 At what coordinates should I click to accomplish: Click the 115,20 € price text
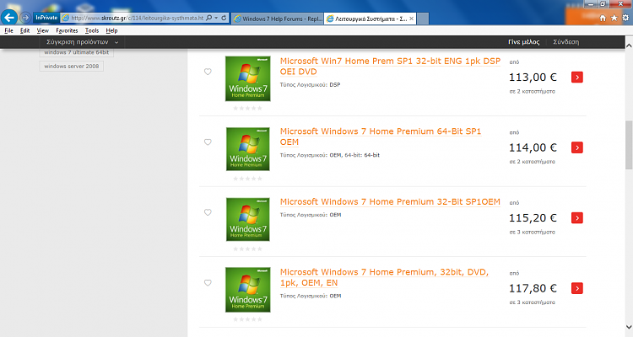click(x=533, y=217)
